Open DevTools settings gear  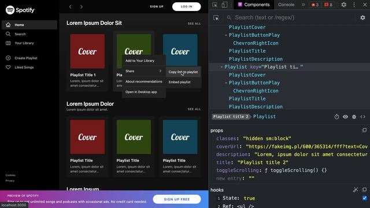pos(344,5)
